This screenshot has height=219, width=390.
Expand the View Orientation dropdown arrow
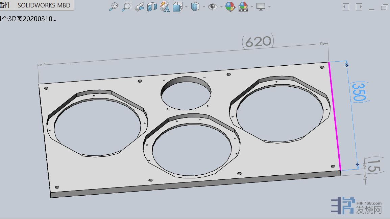[186, 7]
